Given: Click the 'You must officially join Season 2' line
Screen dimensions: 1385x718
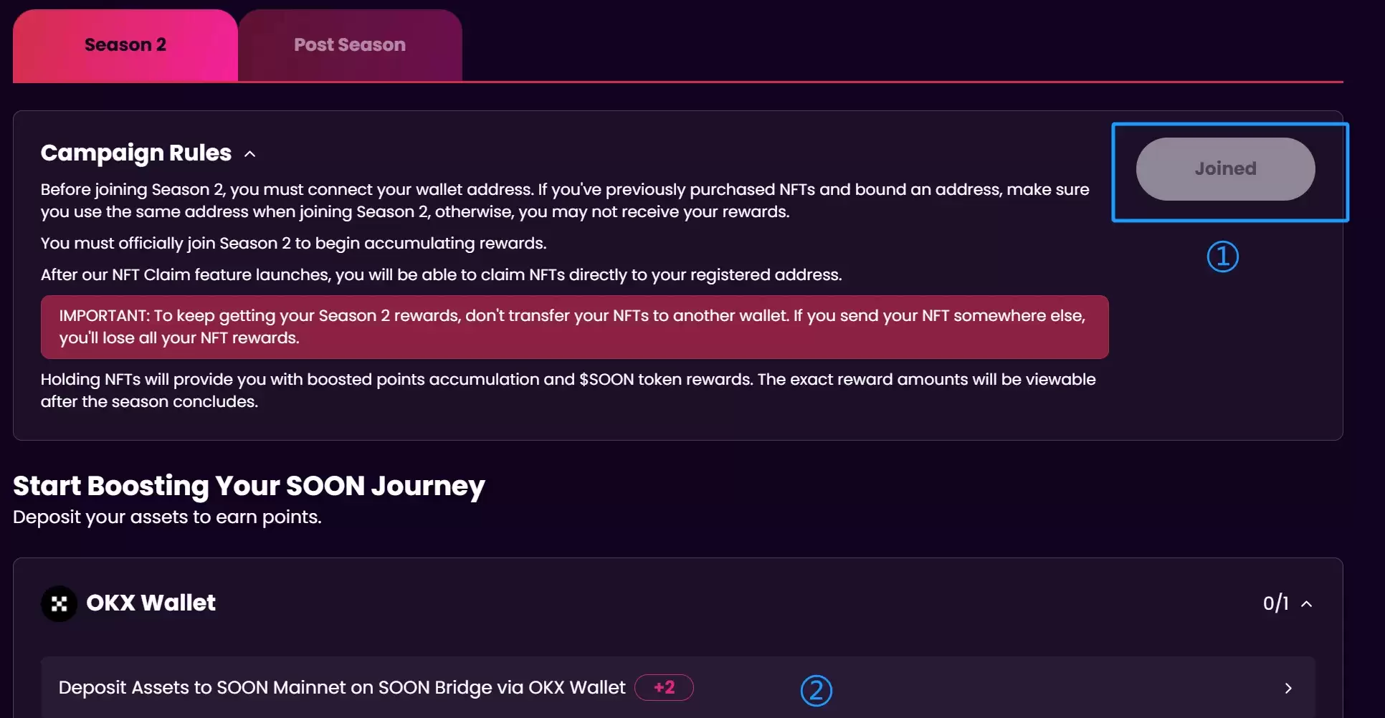Looking at the screenshot, I should pos(293,243).
